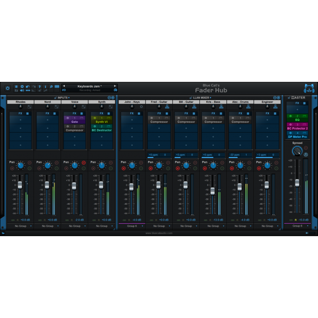The height and width of the screenshot is (318, 318).
Task: Click the help question mark icon
Action: point(39,86)
